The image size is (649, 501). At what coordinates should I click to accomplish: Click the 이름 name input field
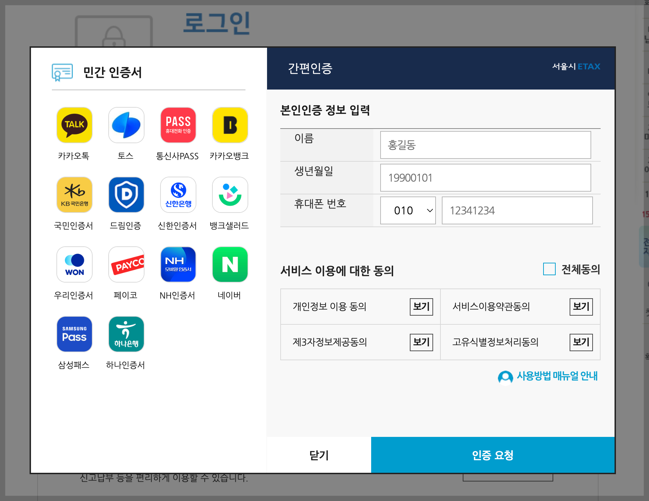[485, 145]
